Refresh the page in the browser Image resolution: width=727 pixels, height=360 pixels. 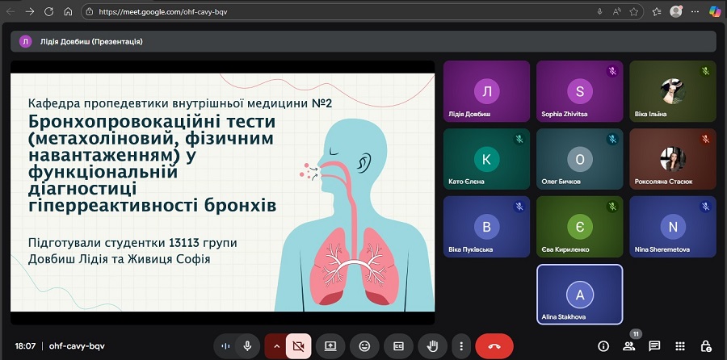[x=48, y=12]
